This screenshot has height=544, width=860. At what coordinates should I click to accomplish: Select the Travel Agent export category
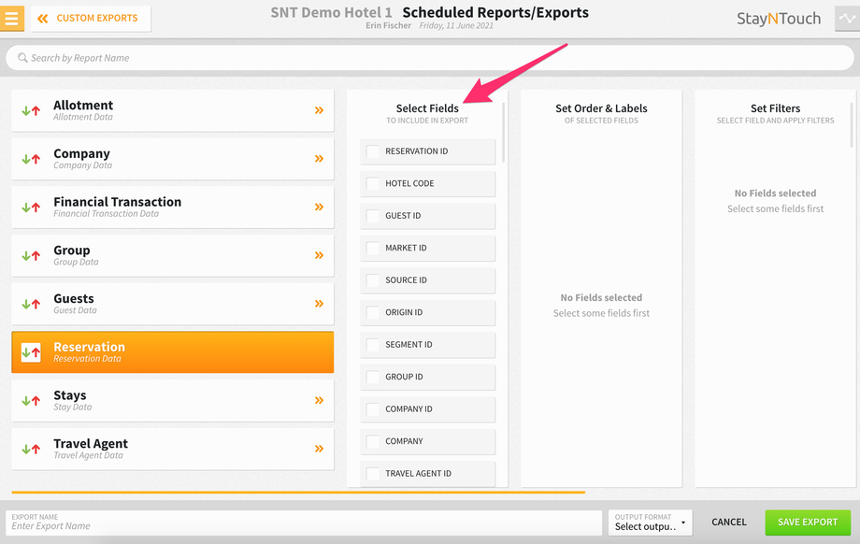point(173,449)
